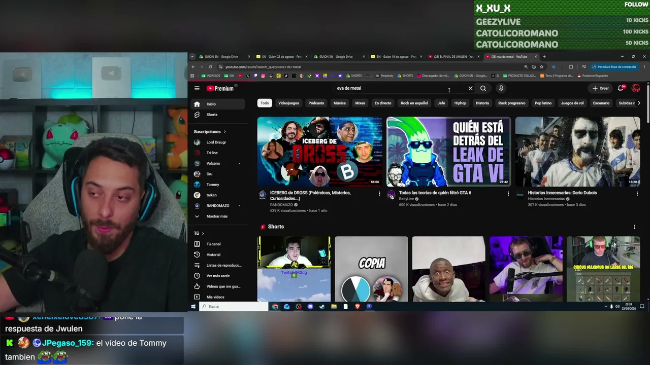Clear the search box with the X
Viewport: 650px width, 365px height.
(470, 88)
